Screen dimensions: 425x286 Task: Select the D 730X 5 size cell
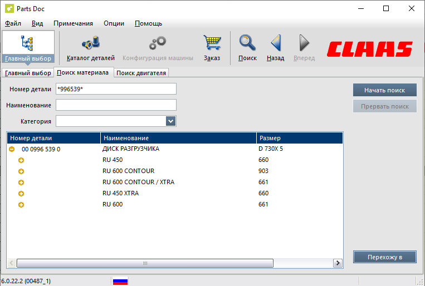point(271,149)
